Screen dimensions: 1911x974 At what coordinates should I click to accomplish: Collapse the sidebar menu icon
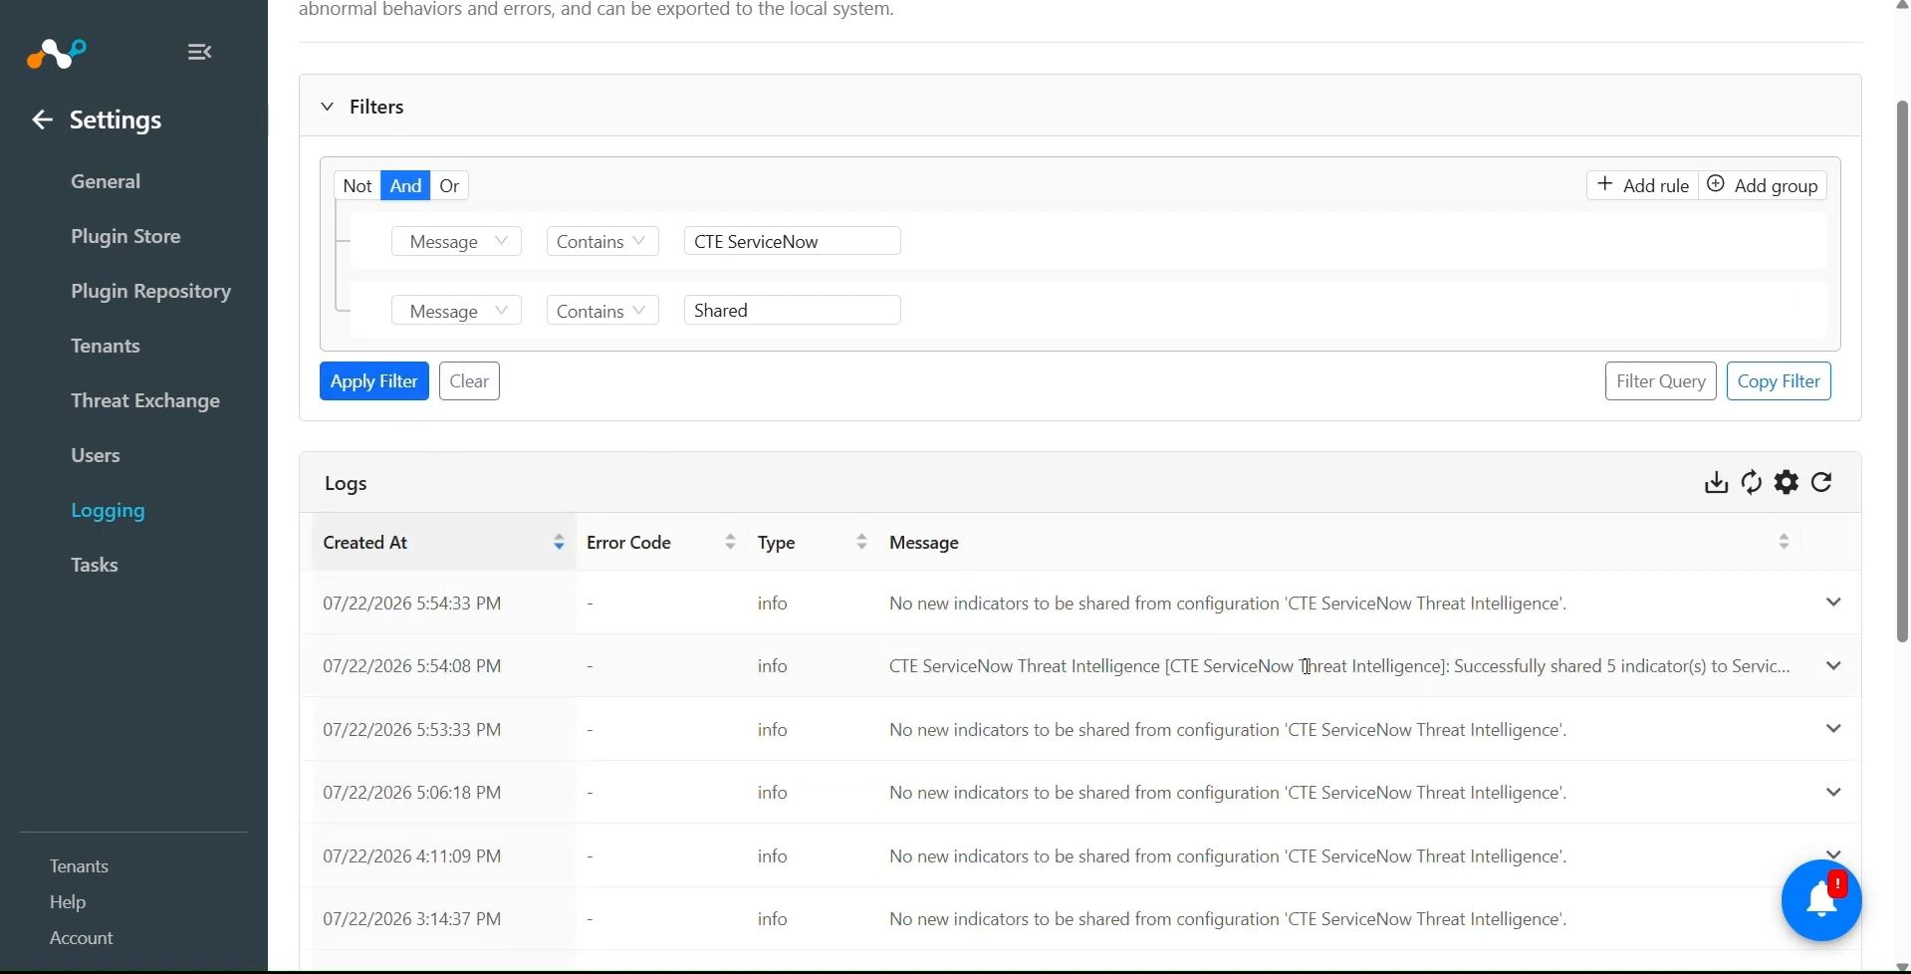(x=199, y=52)
